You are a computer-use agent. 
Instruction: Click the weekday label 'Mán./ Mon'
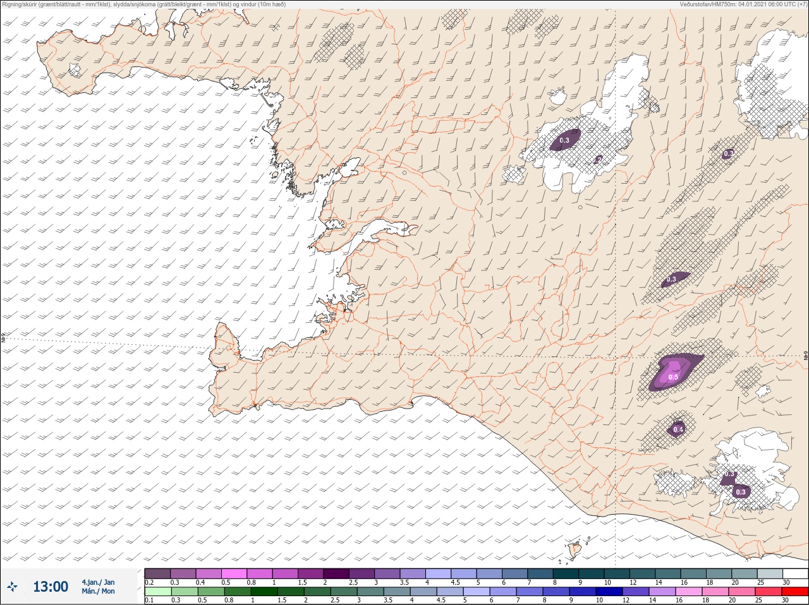tap(98, 591)
